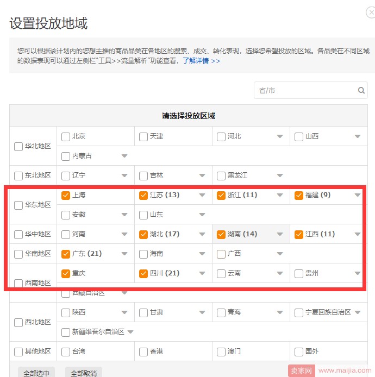Click the 设置投放地域 dialog title
The height and width of the screenshot is (377, 375).
[x=48, y=23]
